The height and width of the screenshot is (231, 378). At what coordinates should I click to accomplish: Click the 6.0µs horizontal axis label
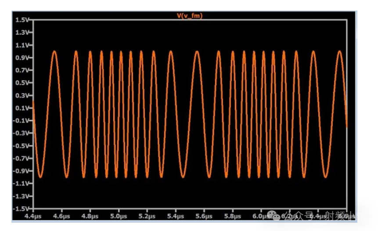(260, 216)
